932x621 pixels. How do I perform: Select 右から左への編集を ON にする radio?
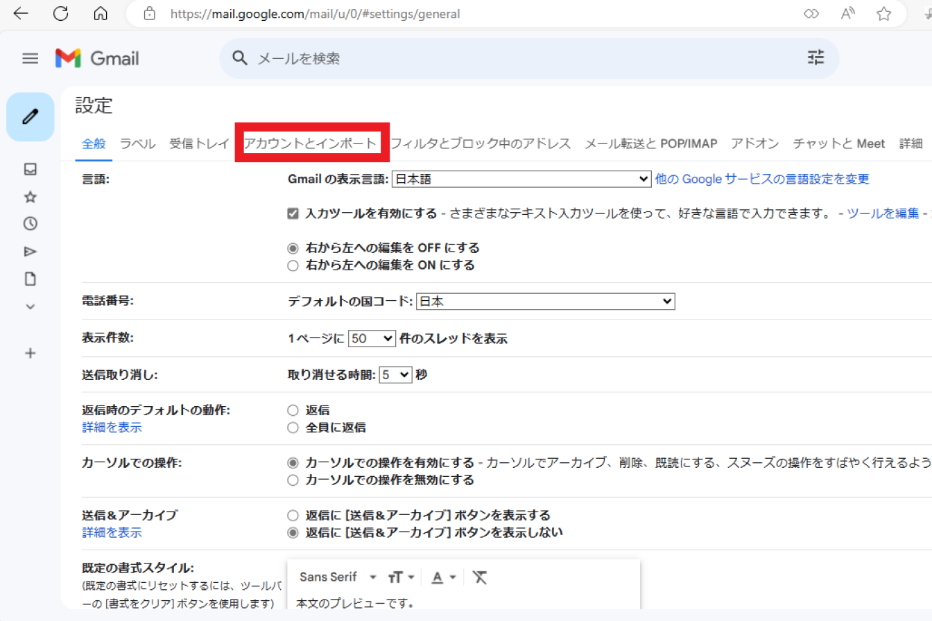293,265
